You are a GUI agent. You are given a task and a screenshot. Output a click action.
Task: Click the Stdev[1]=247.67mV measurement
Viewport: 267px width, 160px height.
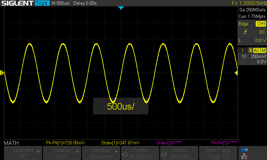(x=120, y=143)
